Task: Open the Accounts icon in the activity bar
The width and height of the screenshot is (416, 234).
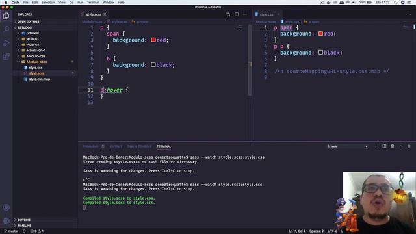Action: pyautogui.click(x=6, y=207)
